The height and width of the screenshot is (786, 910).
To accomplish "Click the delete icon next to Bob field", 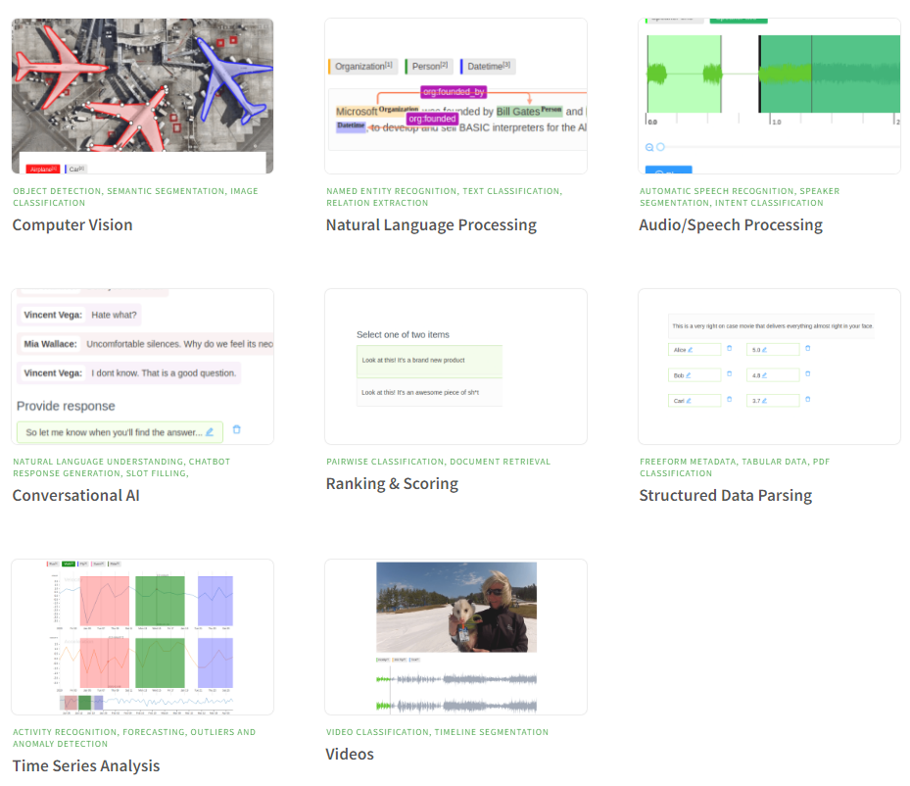I will tap(730, 373).
